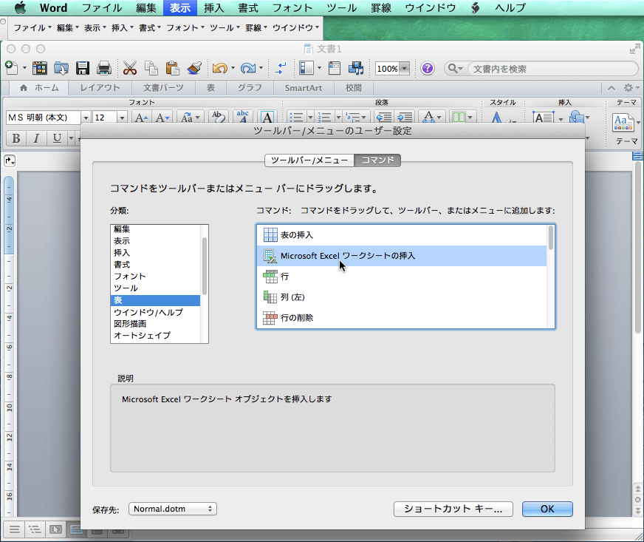Click the Undo arrow icon

tap(220, 68)
